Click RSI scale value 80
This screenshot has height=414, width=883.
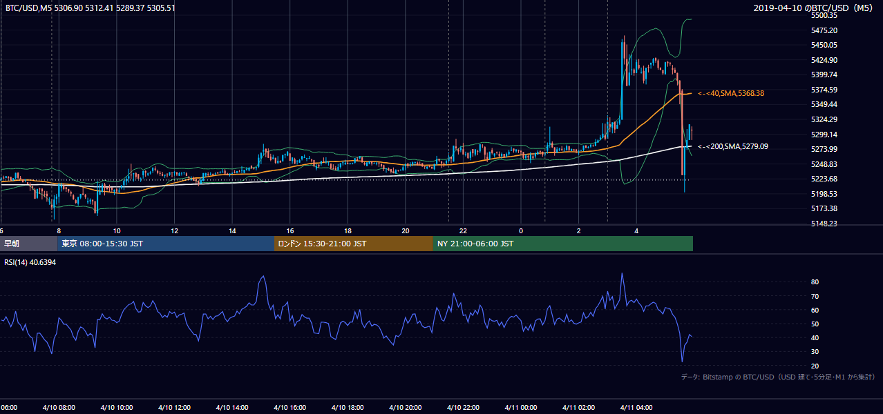pyautogui.click(x=815, y=282)
